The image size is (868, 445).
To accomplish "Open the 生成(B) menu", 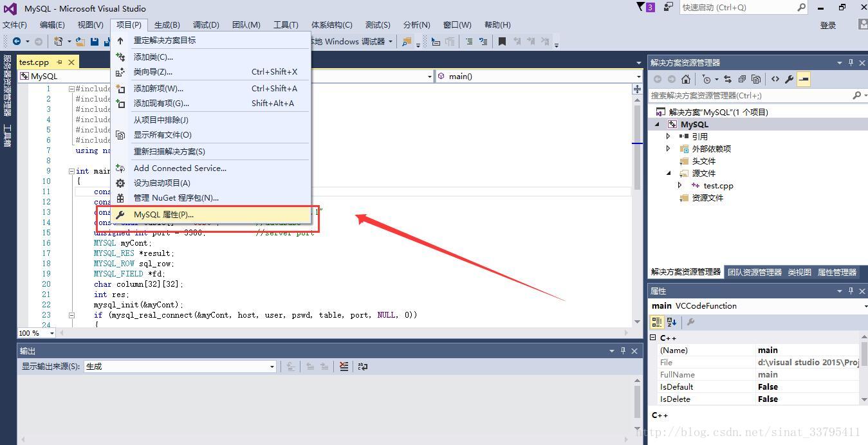I will tap(167, 25).
